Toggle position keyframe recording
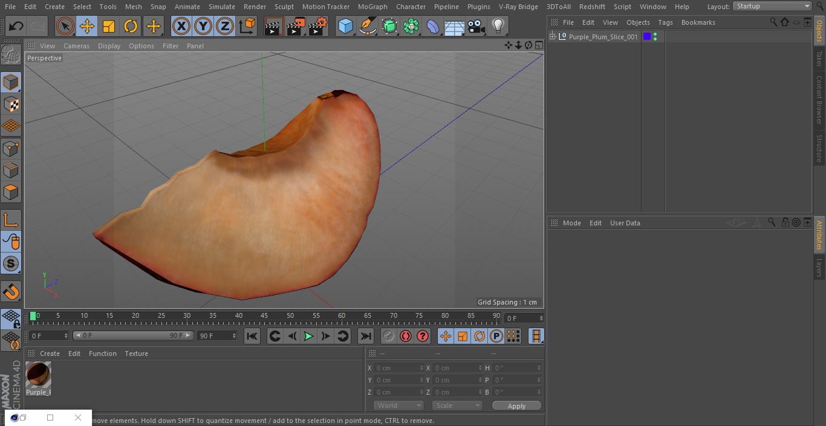Screen dimensions: 826x426 click(446, 336)
